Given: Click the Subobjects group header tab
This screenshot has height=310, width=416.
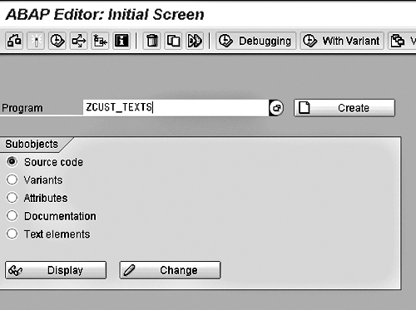Looking at the screenshot, I should pos(32,144).
